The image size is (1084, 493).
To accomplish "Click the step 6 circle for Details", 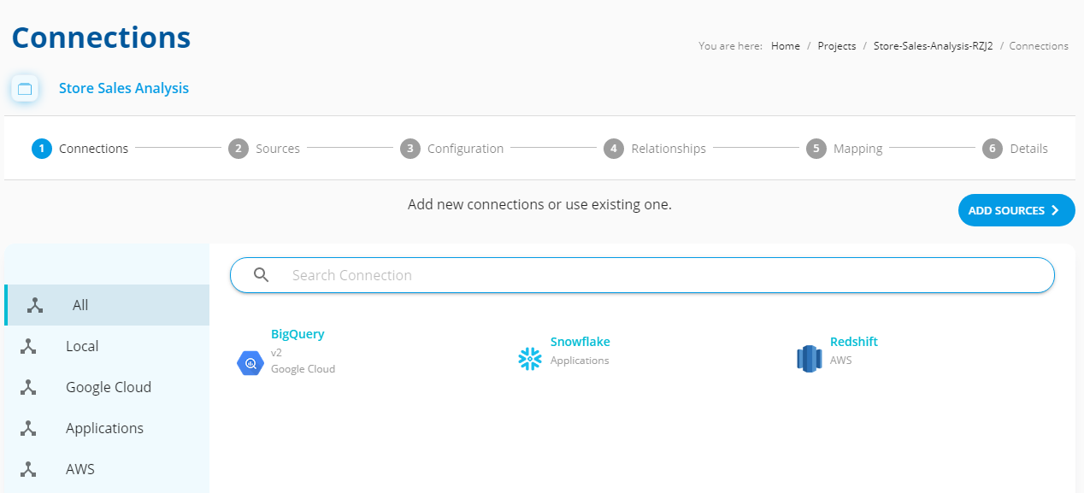I will 993,149.
